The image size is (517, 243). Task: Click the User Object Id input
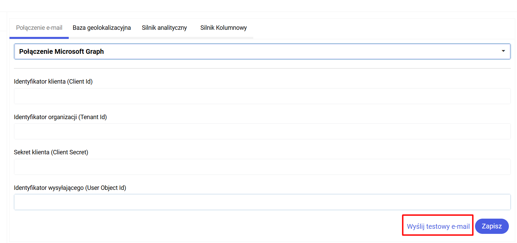pyautogui.click(x=262, y=202)
